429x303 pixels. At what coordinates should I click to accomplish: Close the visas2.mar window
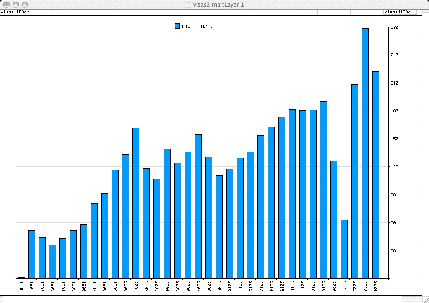point(6,4)
